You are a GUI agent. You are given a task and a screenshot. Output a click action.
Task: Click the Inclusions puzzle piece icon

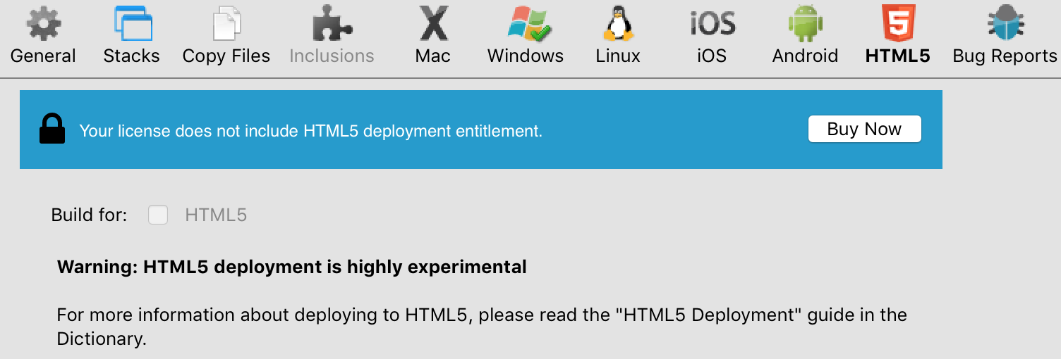click(x=332, y=25)
